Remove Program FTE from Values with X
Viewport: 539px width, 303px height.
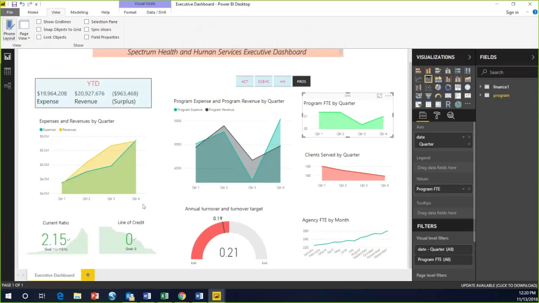469,189
